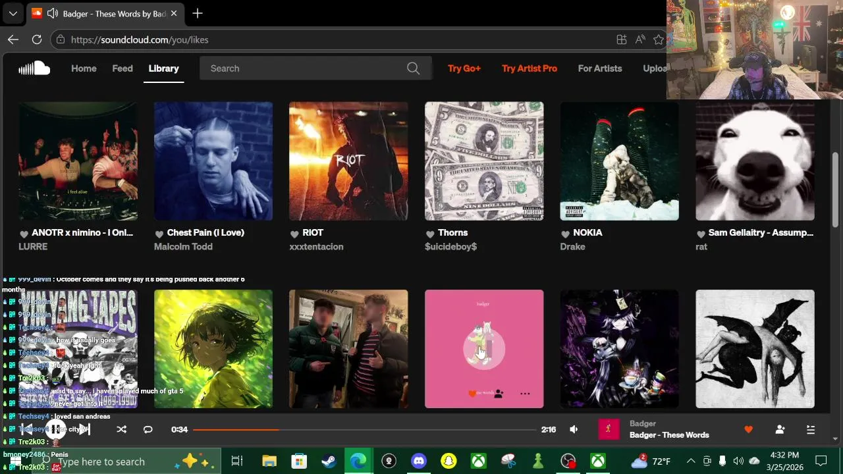Viewport: 843px width, 474px height.
Task: Click heart beside Chest Pain (I Love)
Action: (159, 234)
